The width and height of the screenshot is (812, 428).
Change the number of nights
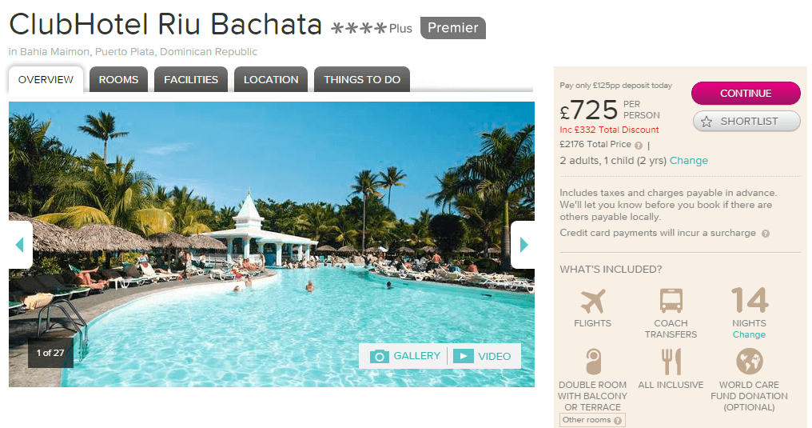coord(749,334)
